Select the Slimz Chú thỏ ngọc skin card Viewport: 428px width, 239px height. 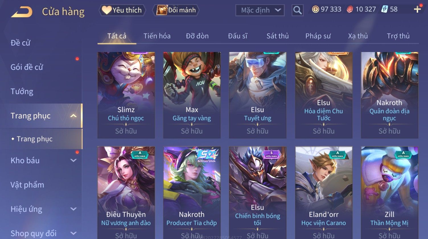[x=126, y=95]
